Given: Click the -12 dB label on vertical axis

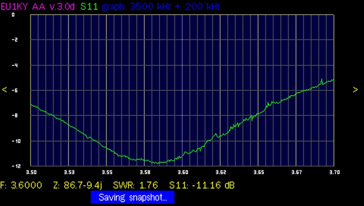Looking at the screenshot, I should (13, 166).
